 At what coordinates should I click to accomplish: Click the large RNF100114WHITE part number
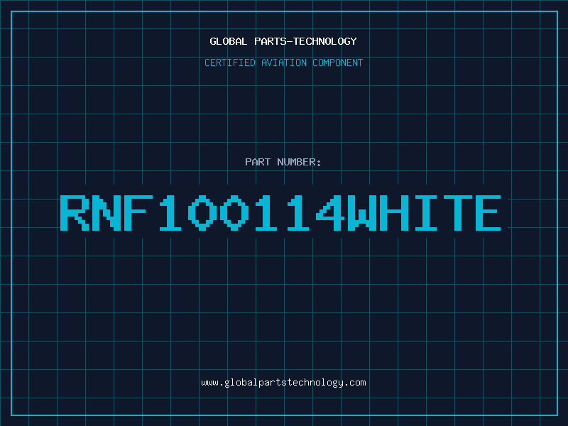(280, 213)
